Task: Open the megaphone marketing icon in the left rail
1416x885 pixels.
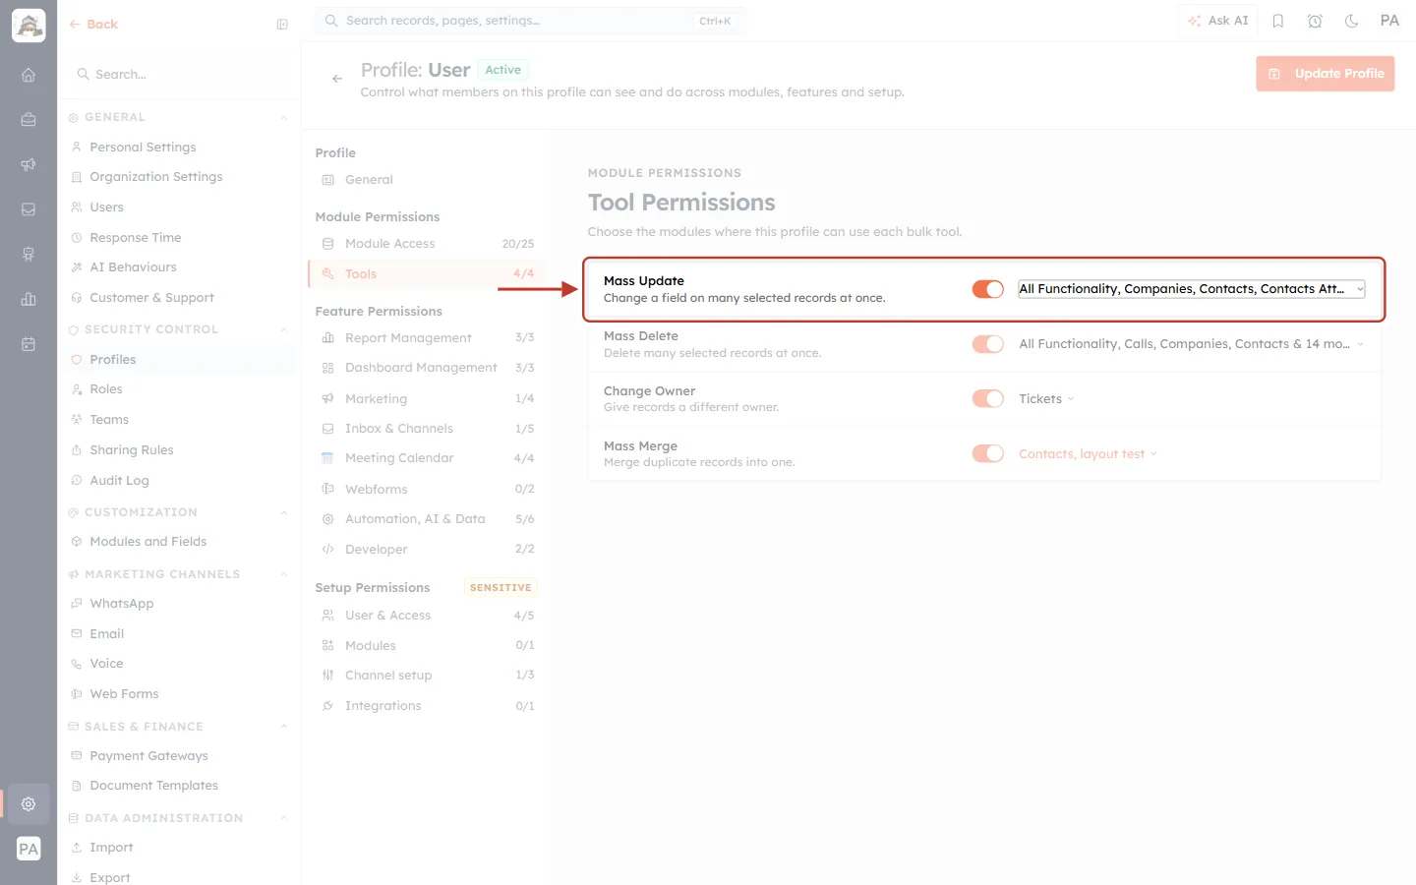Action: point(29,164)
